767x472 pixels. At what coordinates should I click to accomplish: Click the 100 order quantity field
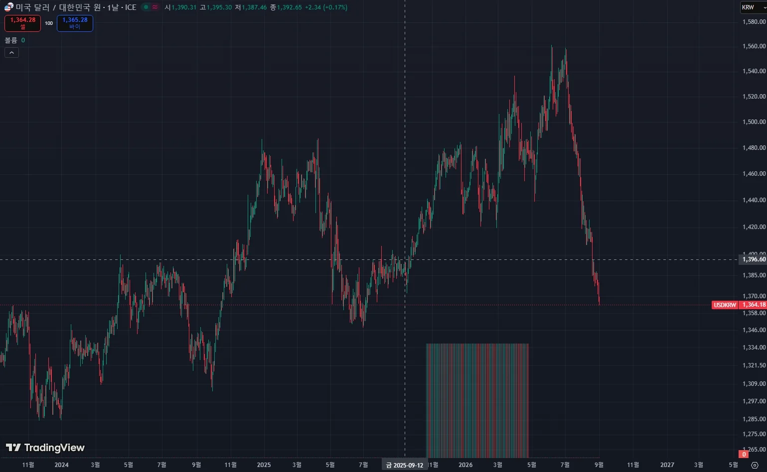pos(49,23)
